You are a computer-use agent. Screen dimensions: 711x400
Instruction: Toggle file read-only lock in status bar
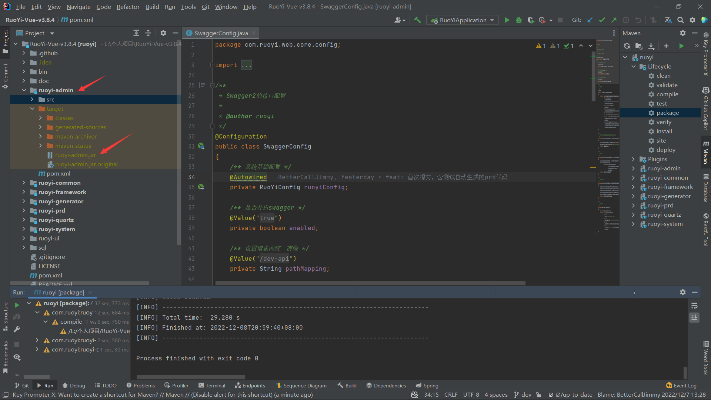[539, 395]
